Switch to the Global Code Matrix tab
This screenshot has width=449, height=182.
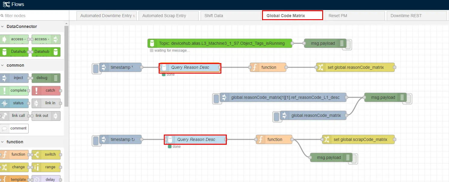[293, 16]
